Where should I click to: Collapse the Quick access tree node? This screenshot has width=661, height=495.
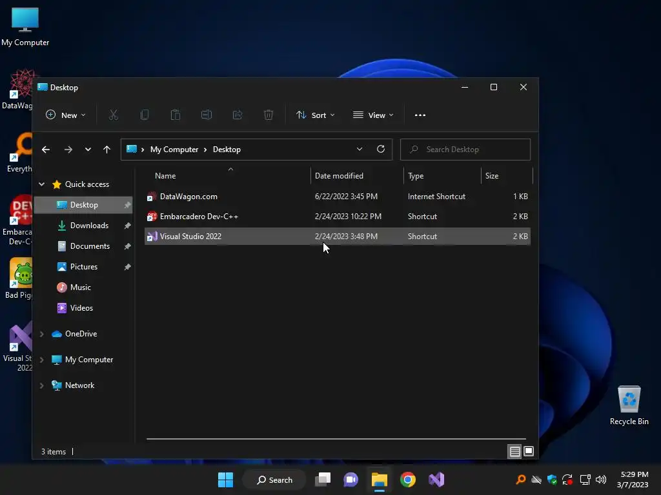coord(42,184)
